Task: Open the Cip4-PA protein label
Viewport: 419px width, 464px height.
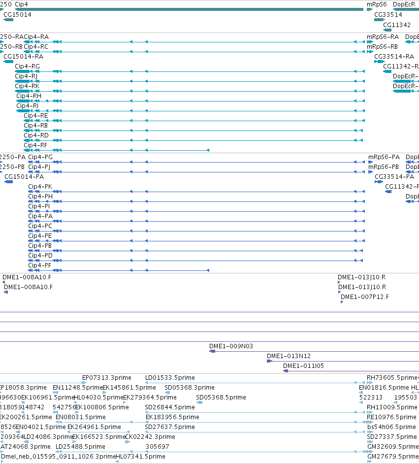Action: point(40,216)
